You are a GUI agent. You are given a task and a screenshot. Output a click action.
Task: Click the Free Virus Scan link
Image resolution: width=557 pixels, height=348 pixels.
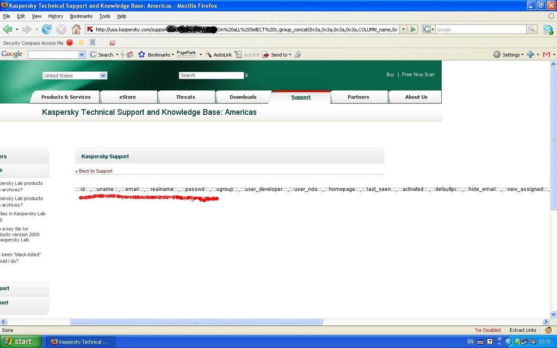[x=418, y=74]
